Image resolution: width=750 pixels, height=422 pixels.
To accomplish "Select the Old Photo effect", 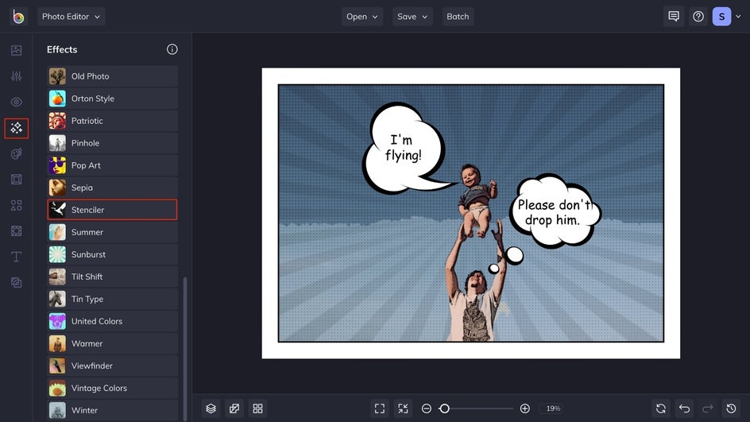I will coord(112,76).
